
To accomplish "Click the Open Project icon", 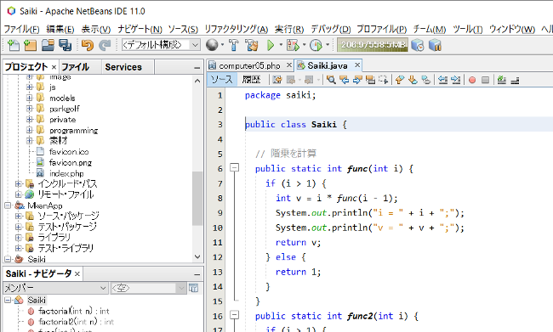I will [48, 45].
